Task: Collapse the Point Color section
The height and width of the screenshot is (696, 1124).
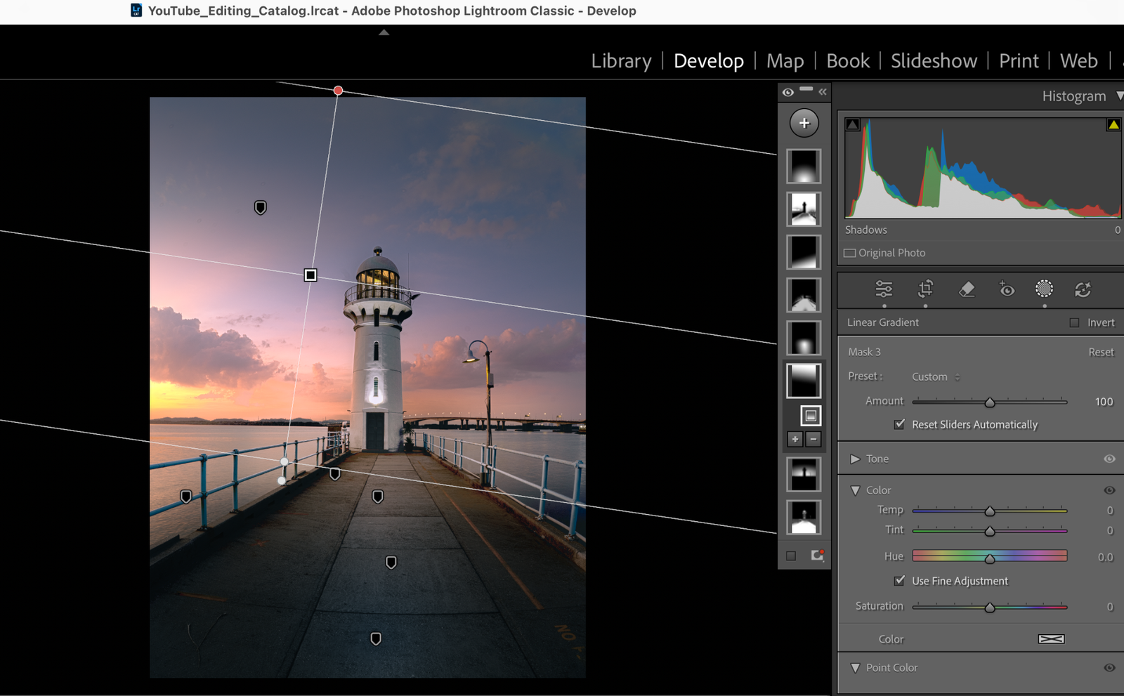Action: (855, 668)
